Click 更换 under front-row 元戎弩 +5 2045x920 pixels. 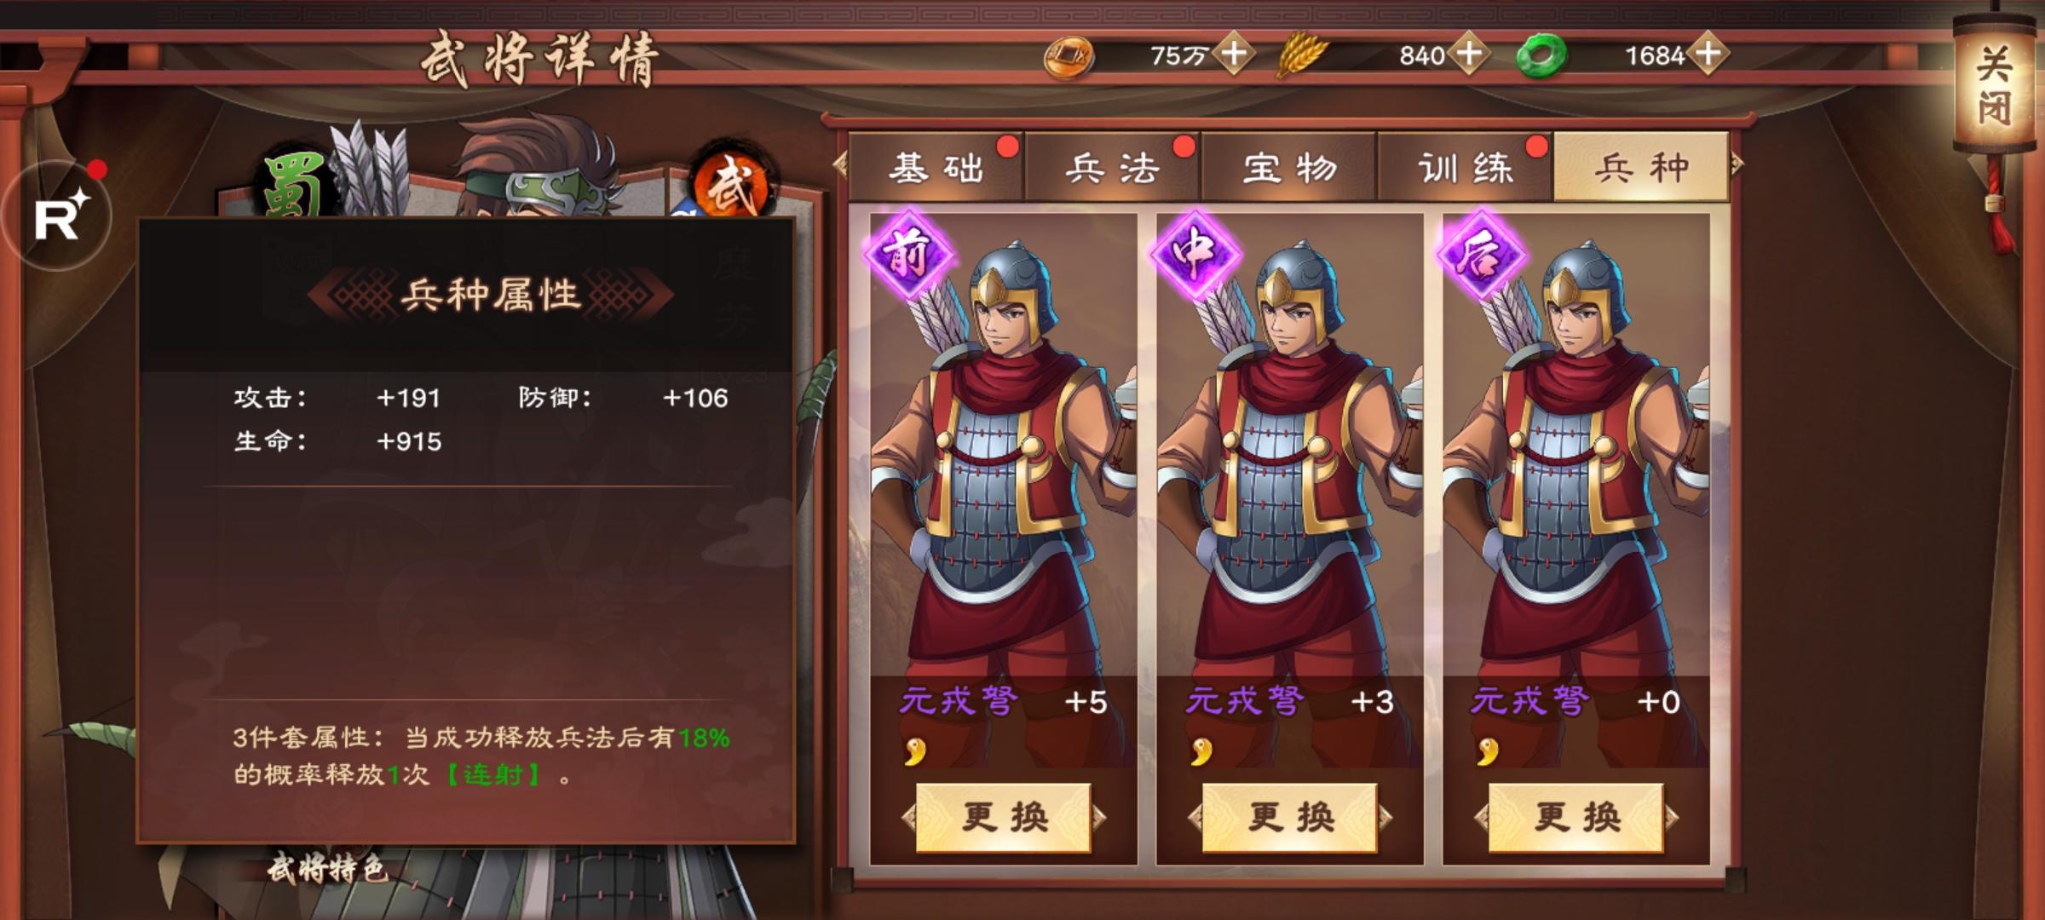1004,818
